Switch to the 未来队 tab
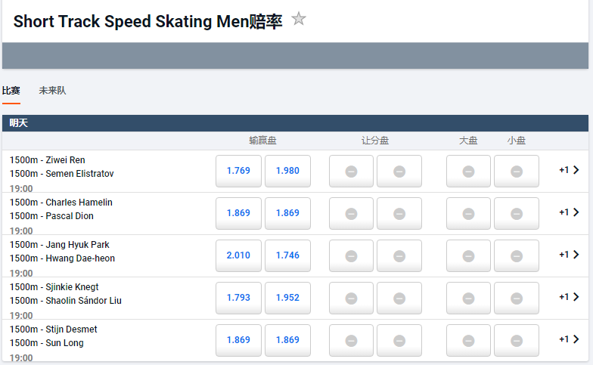 [x=52, y=91]
